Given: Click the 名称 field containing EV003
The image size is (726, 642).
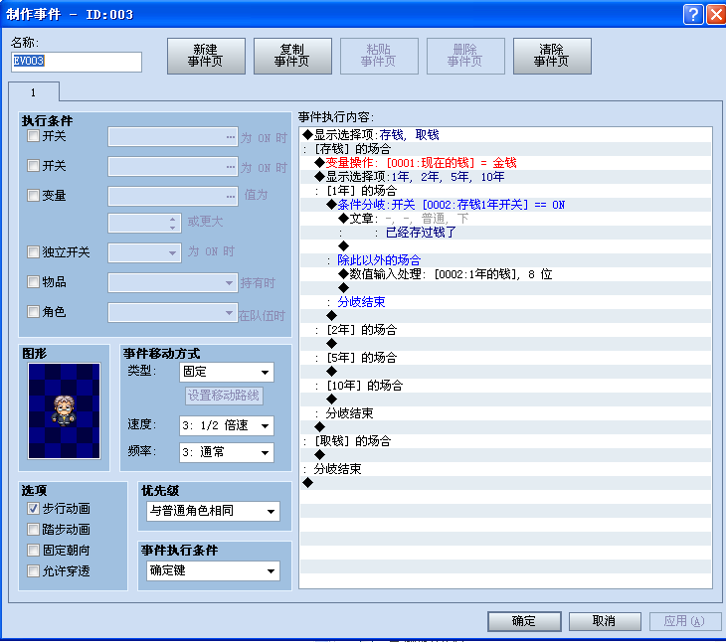Looking at the screenshot, I should (77, 62).
